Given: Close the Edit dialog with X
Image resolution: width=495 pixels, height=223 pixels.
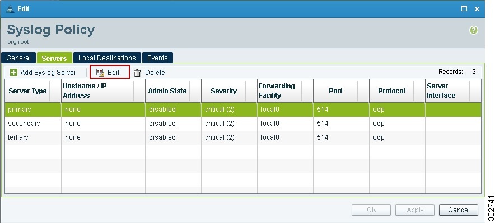Looking at the screenshot, I should click(x=477, y=9).
